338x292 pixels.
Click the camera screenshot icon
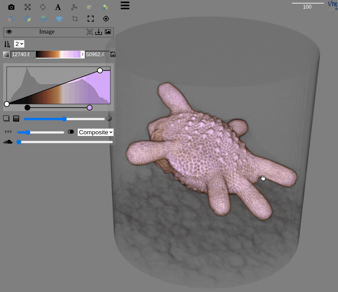[x=11, y=7]
